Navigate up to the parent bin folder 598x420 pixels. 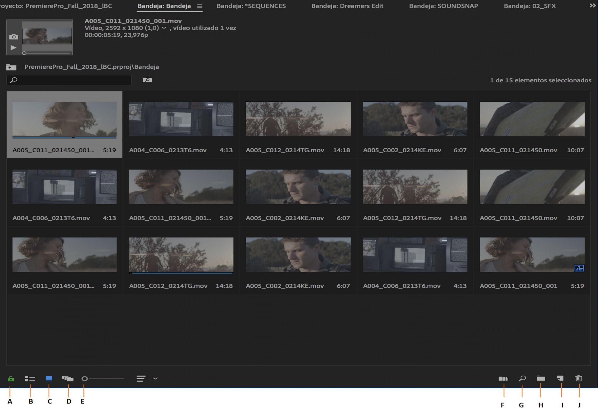click(x=11, y=67)
